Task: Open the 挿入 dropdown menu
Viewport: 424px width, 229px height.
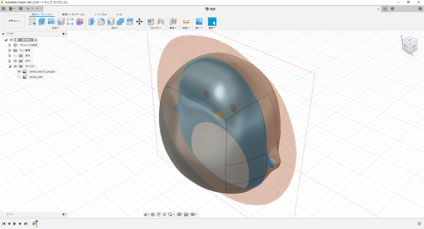Action: pos(199,27)
